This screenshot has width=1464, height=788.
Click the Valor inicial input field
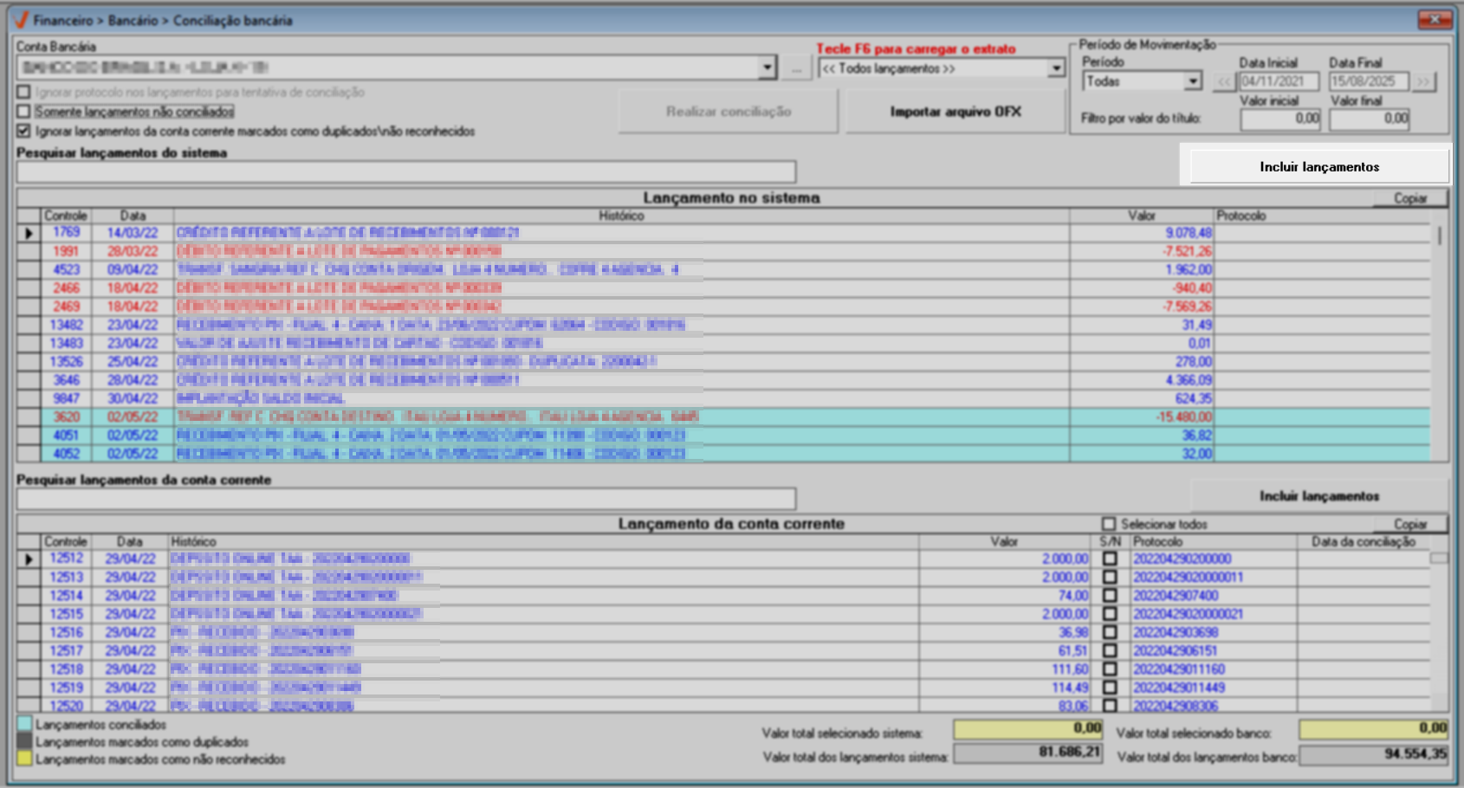coord(1280,119)
